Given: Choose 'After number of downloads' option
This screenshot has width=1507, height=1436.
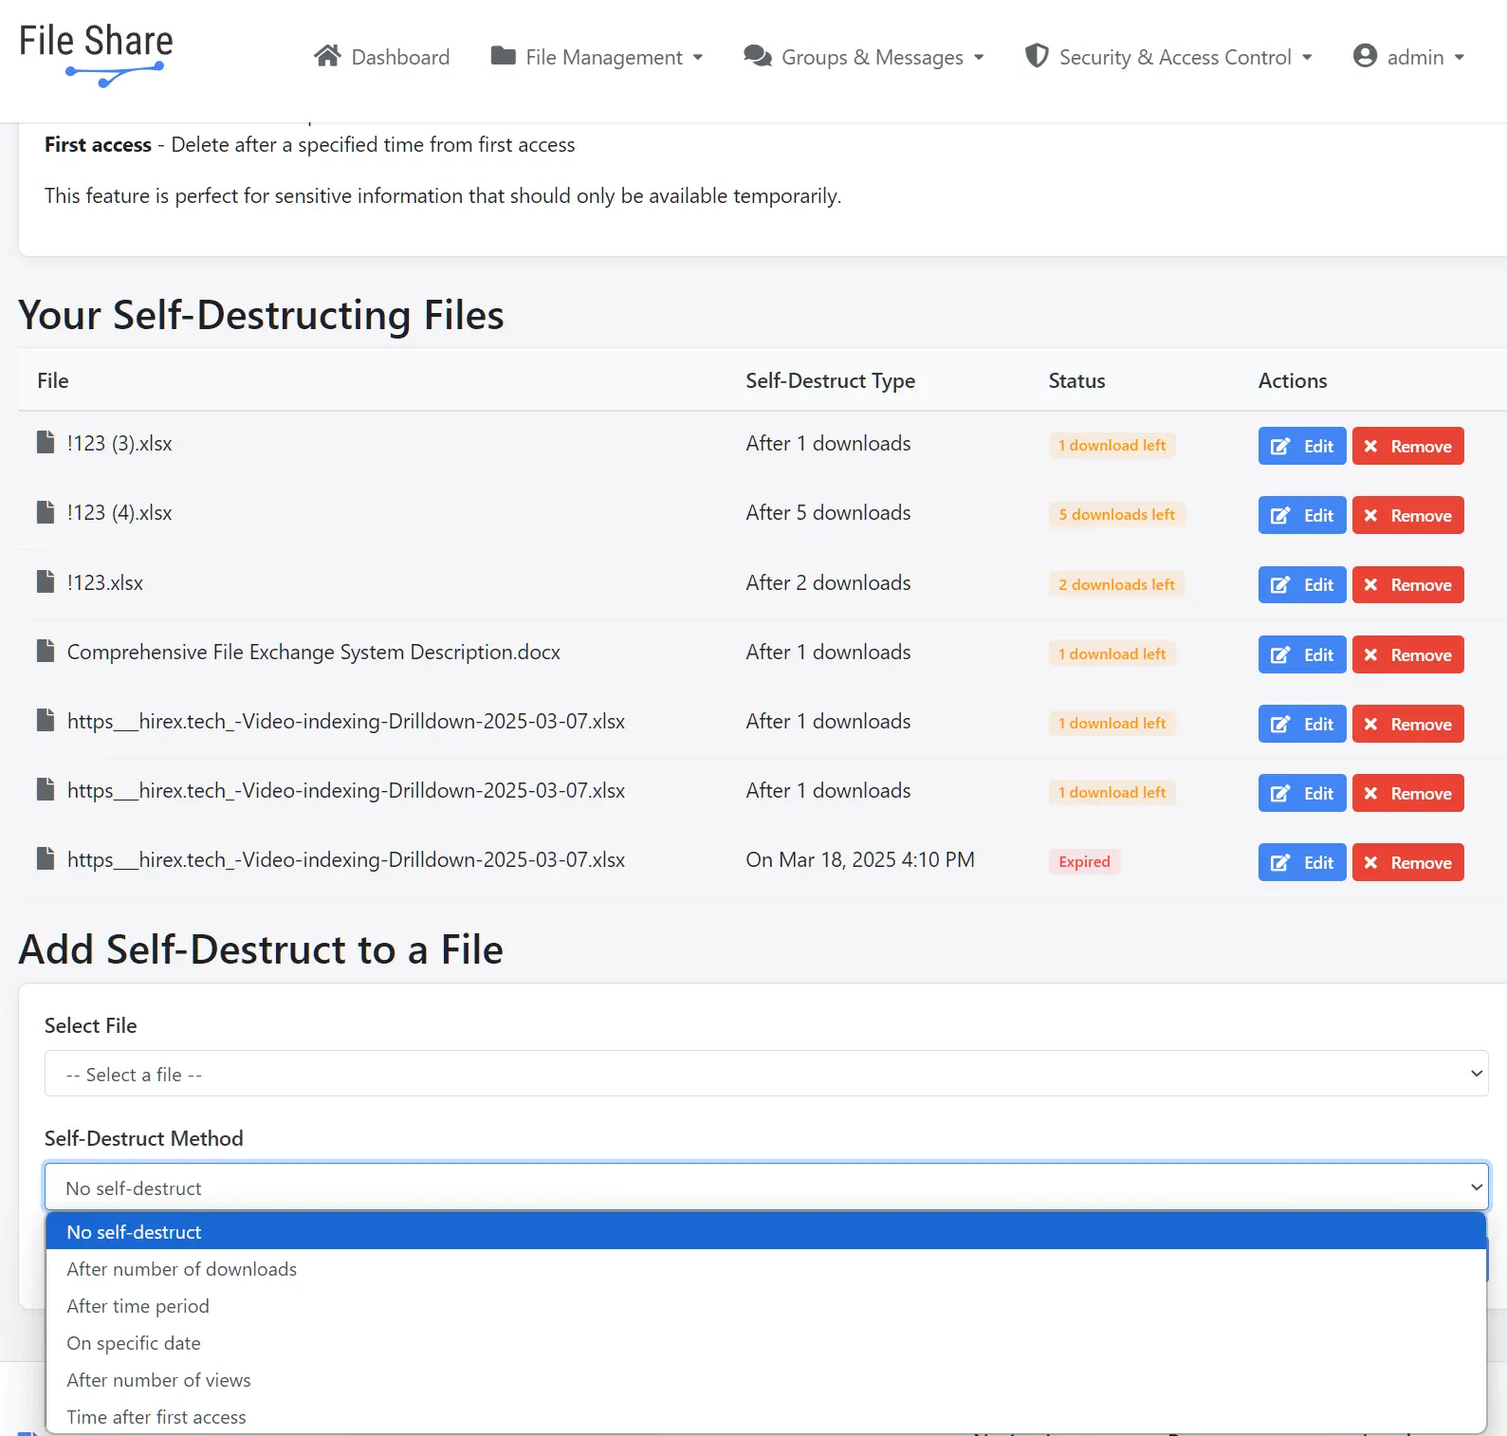Looking at the screenshot, I should pos(181,1269).
